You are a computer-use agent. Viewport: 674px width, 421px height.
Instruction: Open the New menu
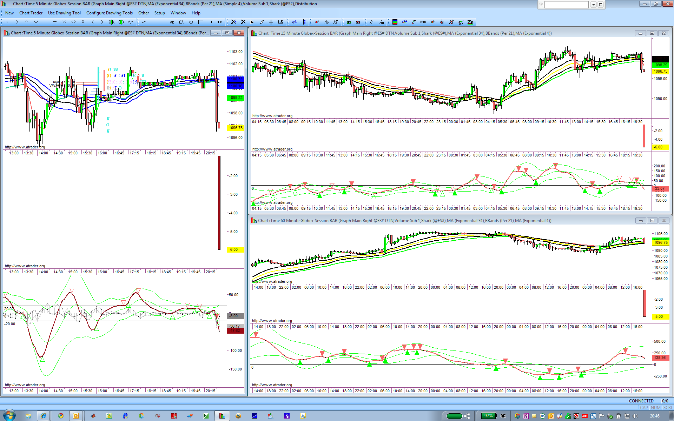click(9, 13)
